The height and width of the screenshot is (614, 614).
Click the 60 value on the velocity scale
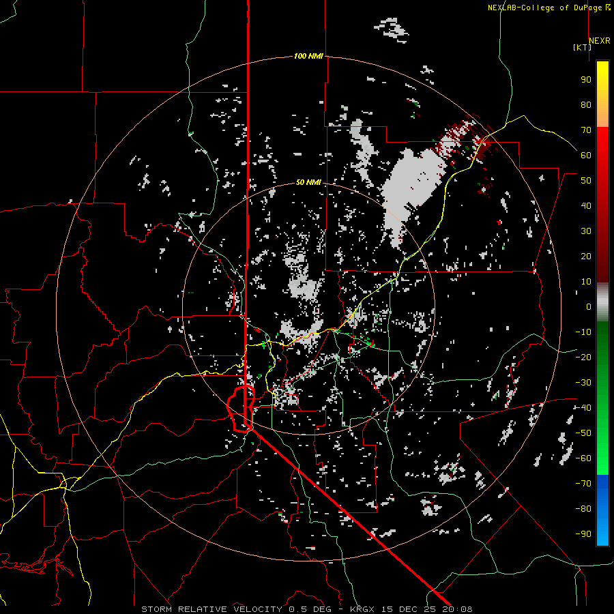pos(586,156)
